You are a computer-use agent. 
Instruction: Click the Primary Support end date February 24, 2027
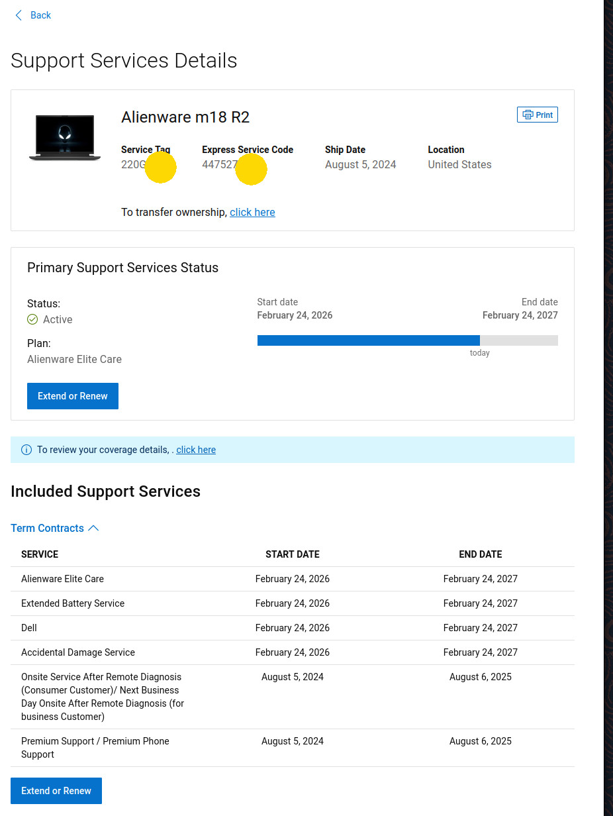[x=520, y=315]
